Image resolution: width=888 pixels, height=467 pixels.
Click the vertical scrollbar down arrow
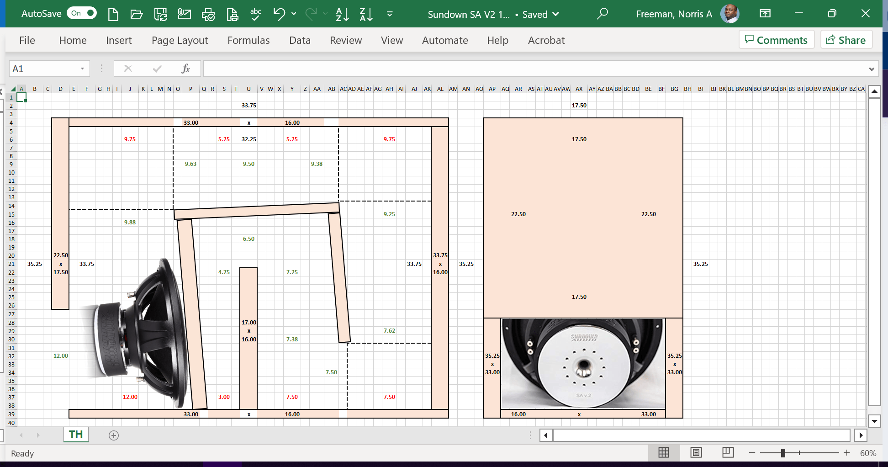pyautogui.click(x=874, y=421)
